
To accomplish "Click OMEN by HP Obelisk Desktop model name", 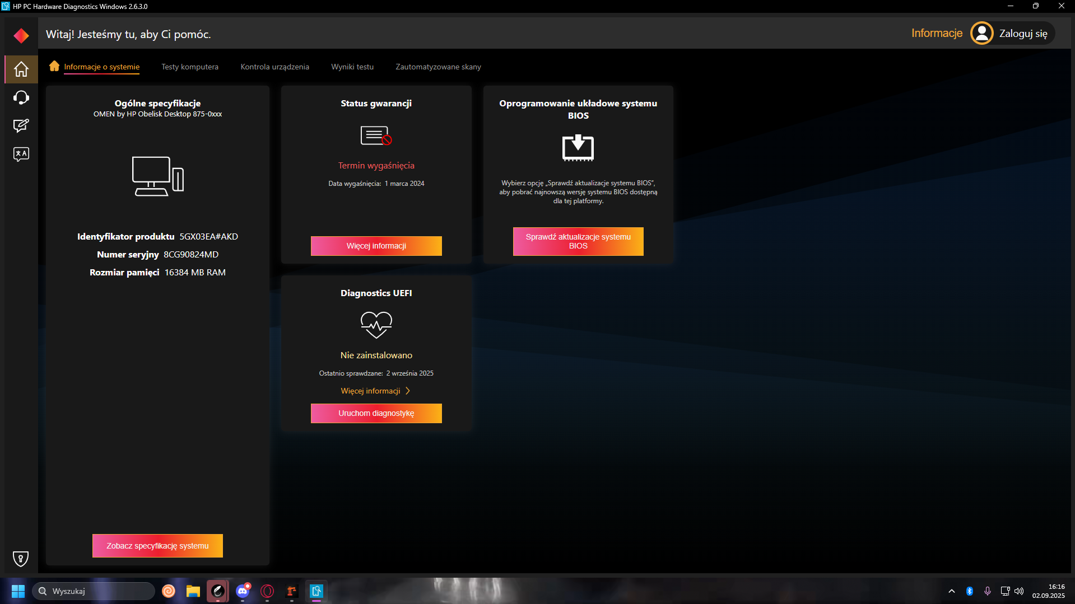I will point(157,114).
